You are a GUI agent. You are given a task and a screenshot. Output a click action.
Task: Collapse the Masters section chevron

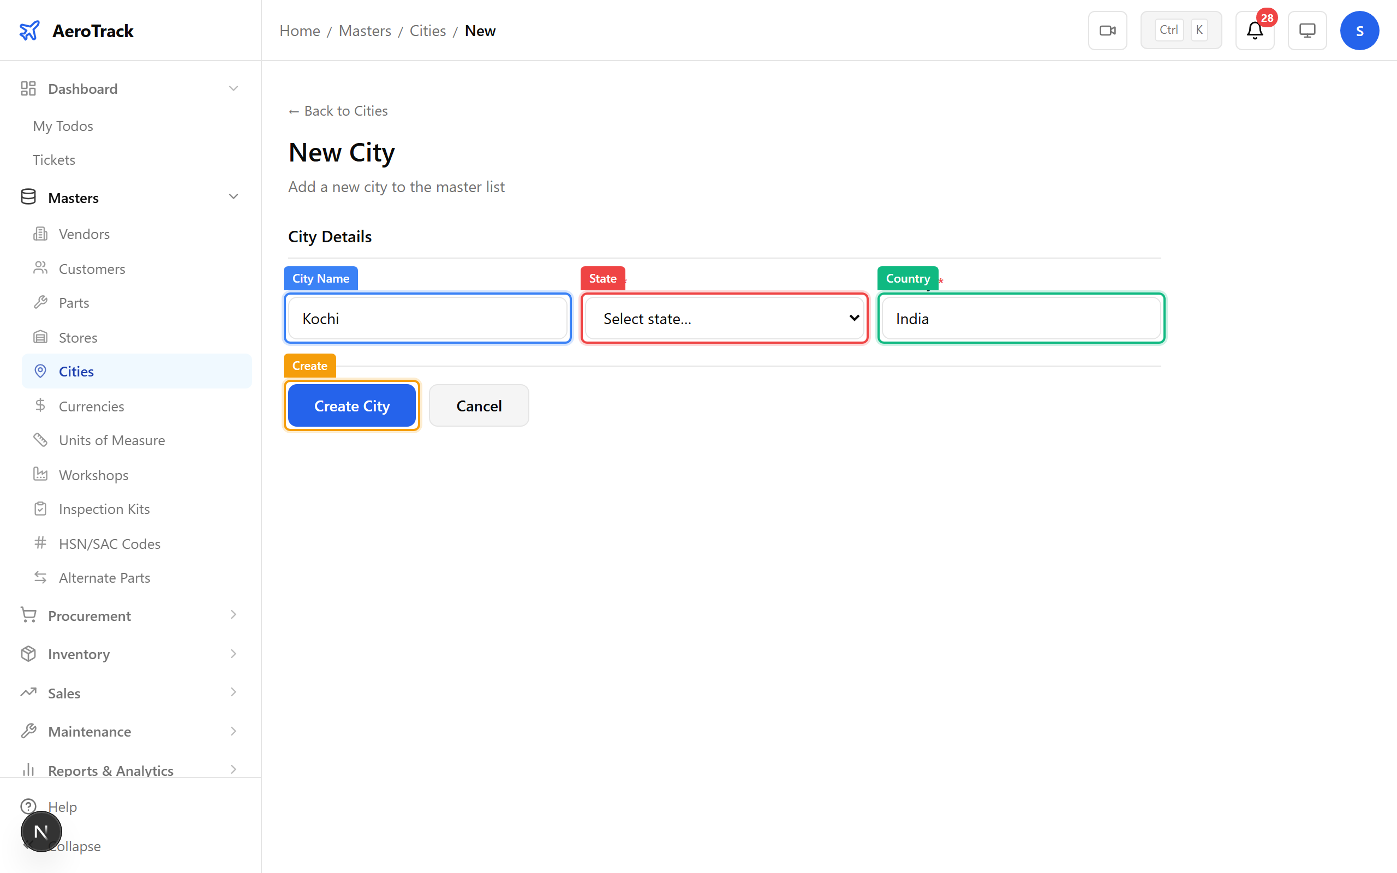[x=233, y=196]
